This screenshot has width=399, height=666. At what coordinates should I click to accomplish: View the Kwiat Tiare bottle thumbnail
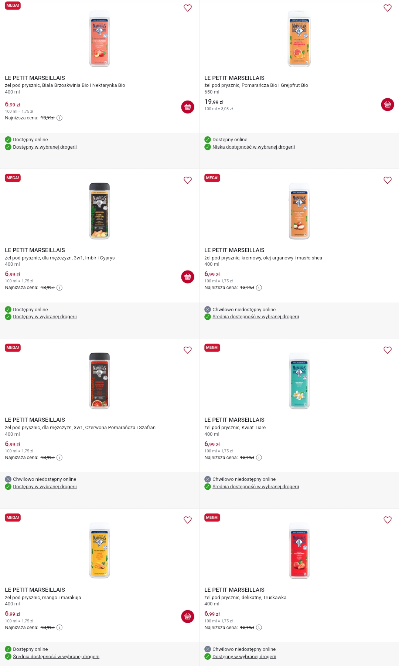(x=299, y=381)
